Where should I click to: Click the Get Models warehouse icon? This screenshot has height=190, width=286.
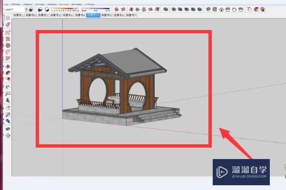click(249, 9)
